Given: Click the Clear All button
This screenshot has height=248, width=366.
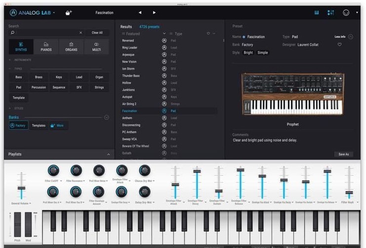Looking at the screenshot, I should coord(97,33).
